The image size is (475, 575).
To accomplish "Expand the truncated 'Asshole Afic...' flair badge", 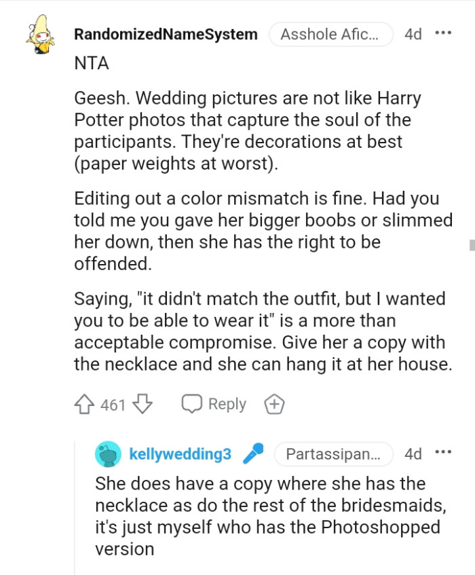I will pos(331,34).
